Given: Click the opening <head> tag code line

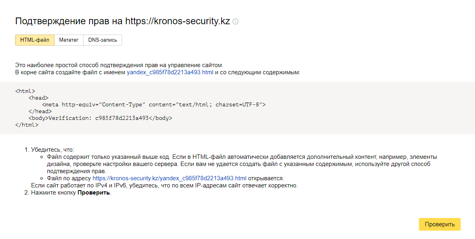Looking at the screenshot, I should point(38,98).
